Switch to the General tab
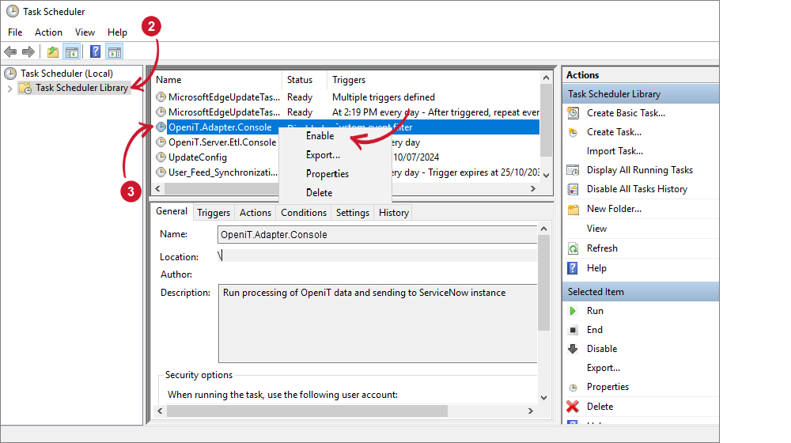791x443 pixels. (x=172, y=211)
